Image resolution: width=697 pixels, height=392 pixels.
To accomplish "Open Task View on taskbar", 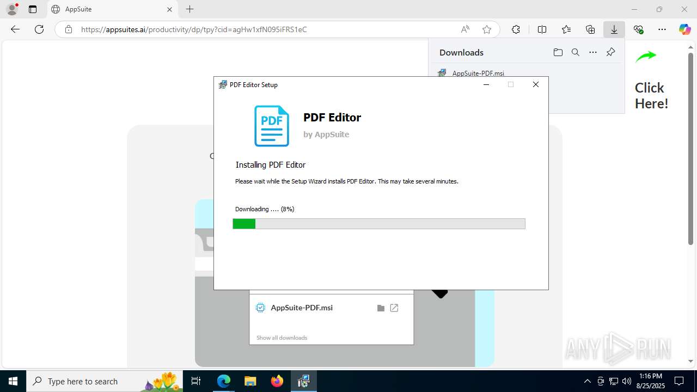I will point(196,381).
